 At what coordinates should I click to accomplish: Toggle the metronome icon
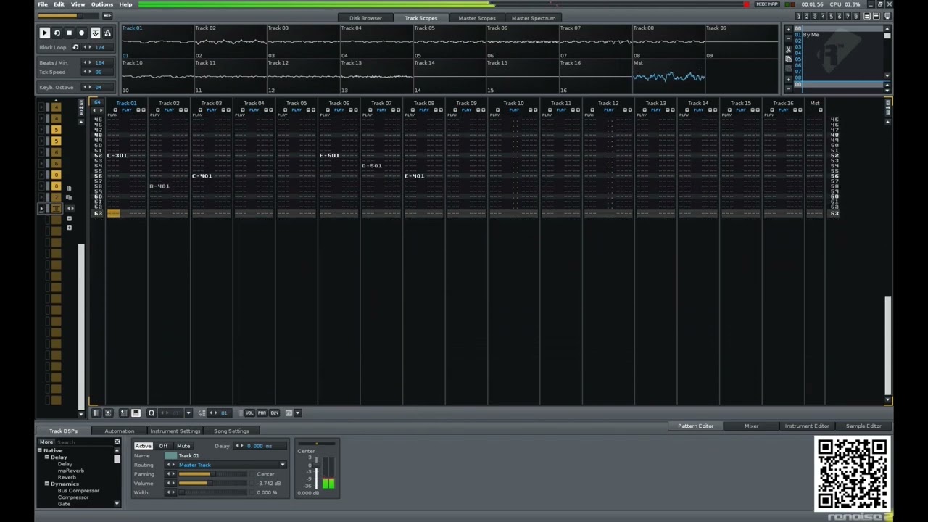(x=107, y=33)
